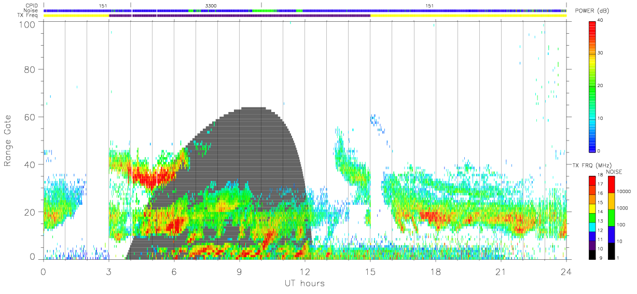
Task: Click the purple segment of TX Freq strip
Action: point(239,16)
